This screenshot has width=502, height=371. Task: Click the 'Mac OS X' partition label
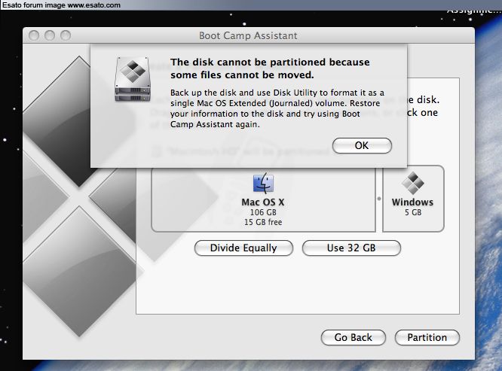click(263, 202)
